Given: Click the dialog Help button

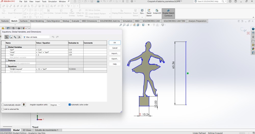Looking at the screenshot, I should 115,64.
